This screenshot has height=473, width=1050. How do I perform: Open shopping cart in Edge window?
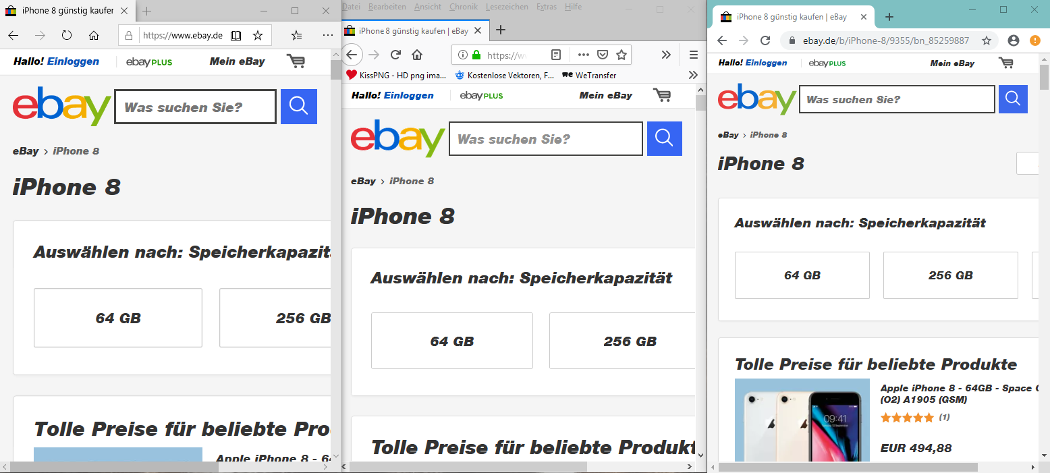point(296,61)
